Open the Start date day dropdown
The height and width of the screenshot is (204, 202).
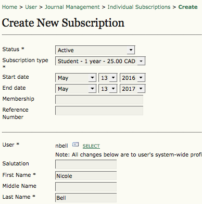(108, 78)
